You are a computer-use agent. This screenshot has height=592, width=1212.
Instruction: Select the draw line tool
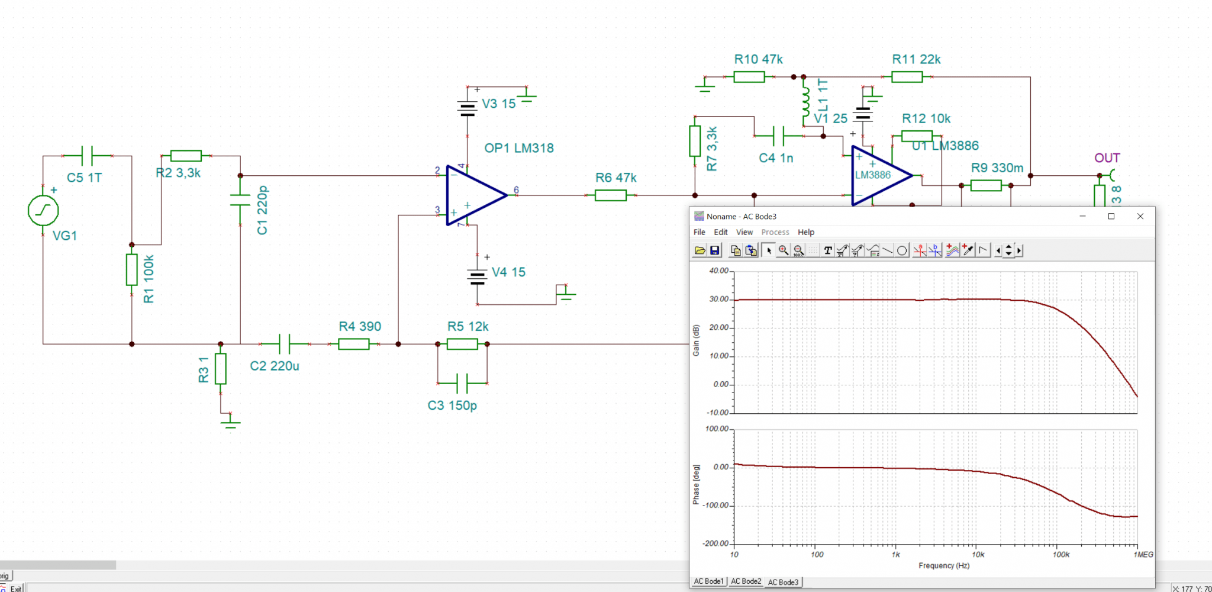pyautogui.click(x=887, y=250)
